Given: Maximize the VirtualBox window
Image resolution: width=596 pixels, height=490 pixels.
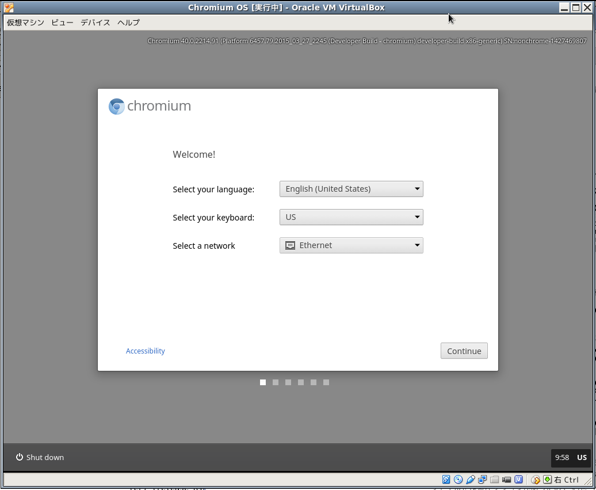Looking at the screenshot, I should tap(575, 7).
